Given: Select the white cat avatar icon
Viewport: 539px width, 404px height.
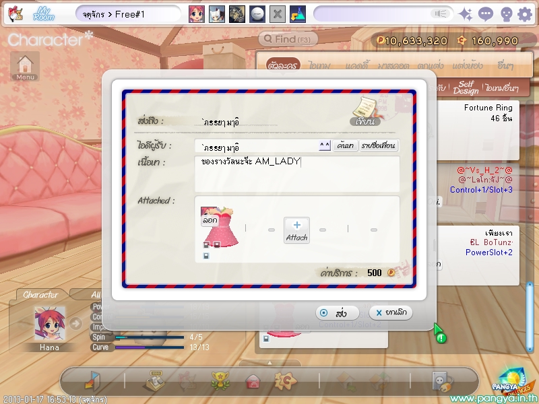Looking at the screenshot, I should coord(217,14).
